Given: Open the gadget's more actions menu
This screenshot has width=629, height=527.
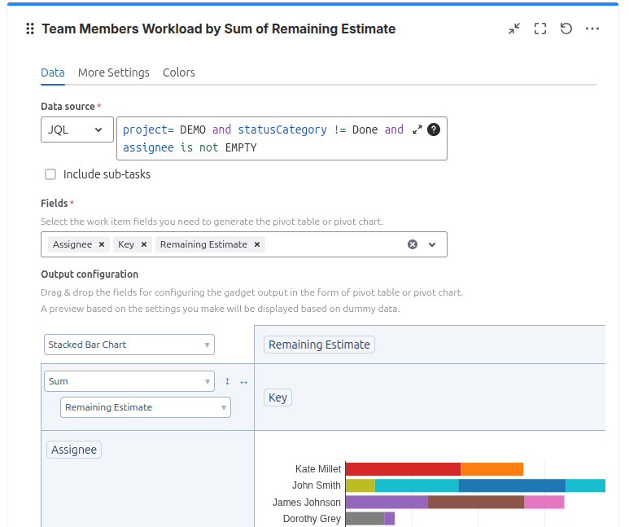Looking at the screenshot, I should [592, 29].
